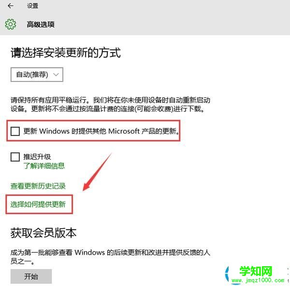Image resolution: width=290 pixels, height=286 pixels.
Task: Click the 高级选项 page title
Action: [x=41, y=25]
